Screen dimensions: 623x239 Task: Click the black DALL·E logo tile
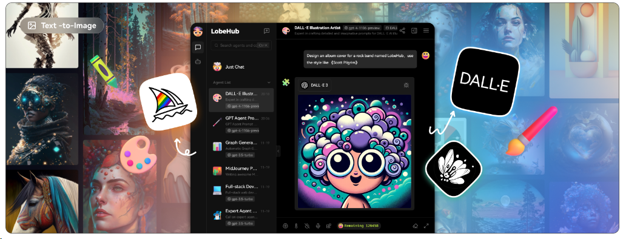[485, 82]
